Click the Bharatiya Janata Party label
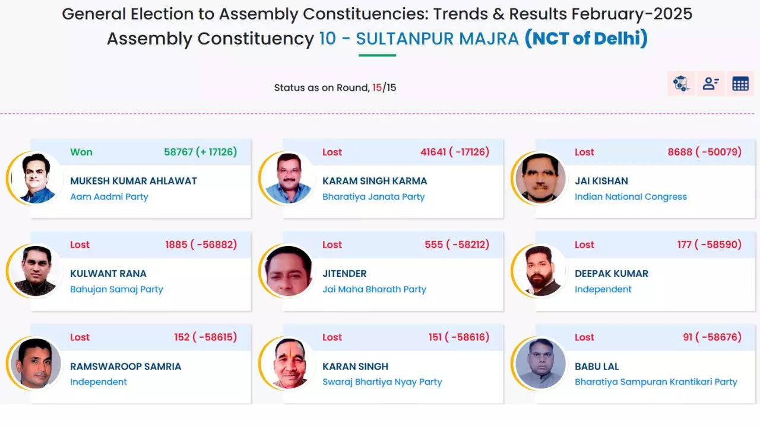This screenshot has height=427, width=760. (373, 197)
